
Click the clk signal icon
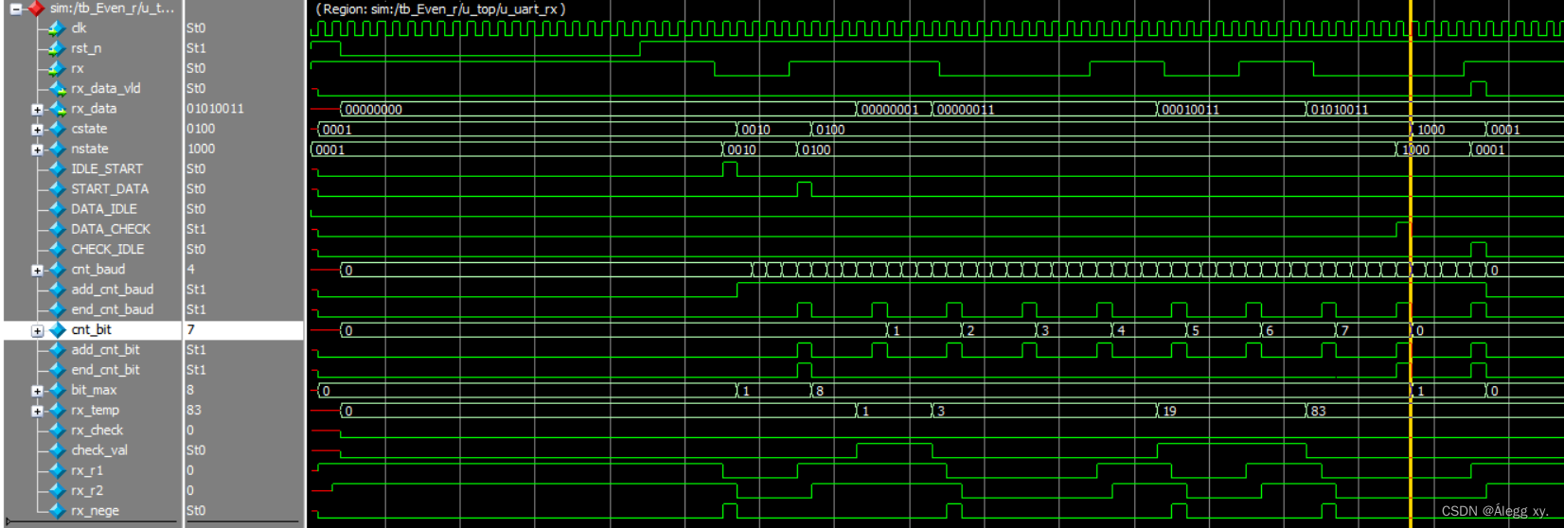click(57, 28)
